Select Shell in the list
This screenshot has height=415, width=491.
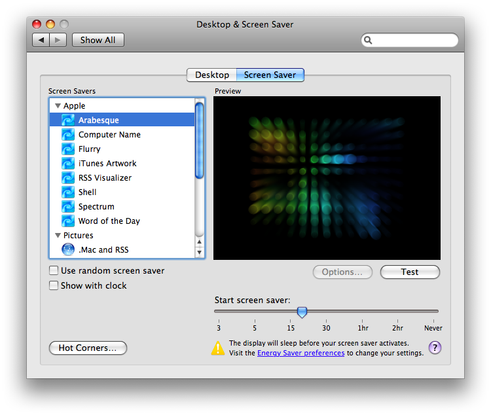(x=122, y=192)
